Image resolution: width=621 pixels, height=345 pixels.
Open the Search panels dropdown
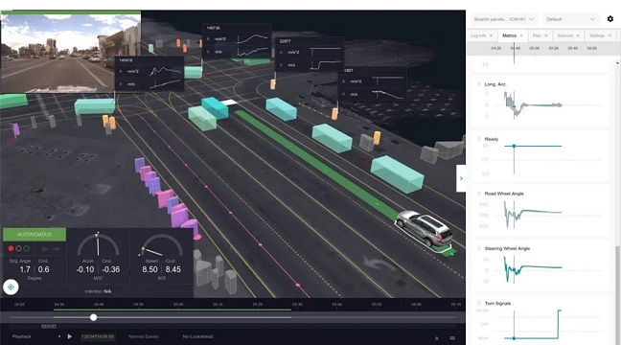coord(504,19)
